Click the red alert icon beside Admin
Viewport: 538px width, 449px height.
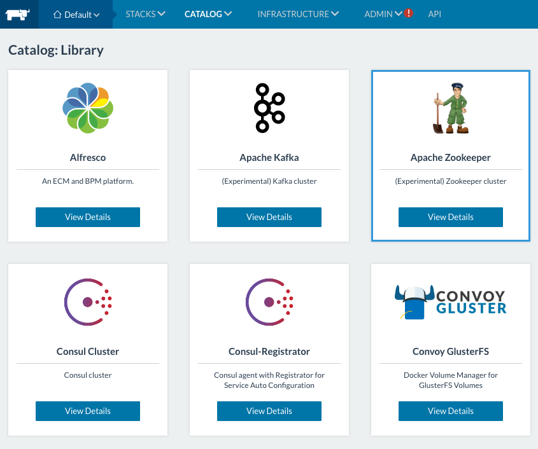[409, 13]
